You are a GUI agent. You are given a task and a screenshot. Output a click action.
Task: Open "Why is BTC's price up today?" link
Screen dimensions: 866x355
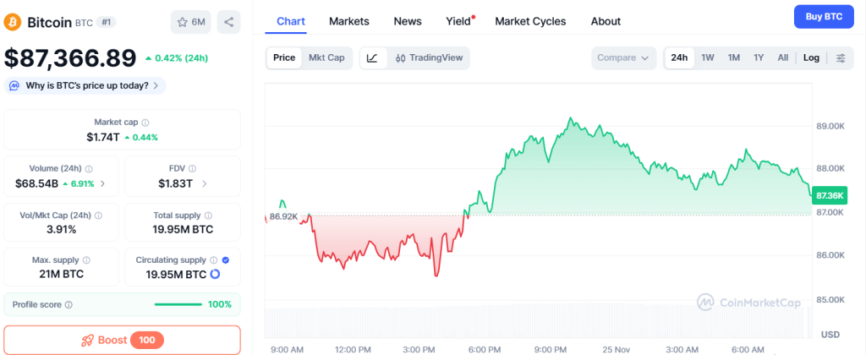85,85
